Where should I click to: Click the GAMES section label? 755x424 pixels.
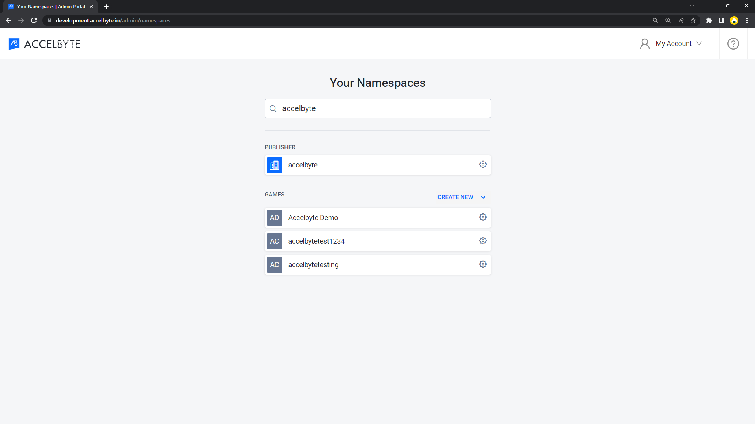tap(274, 195)
